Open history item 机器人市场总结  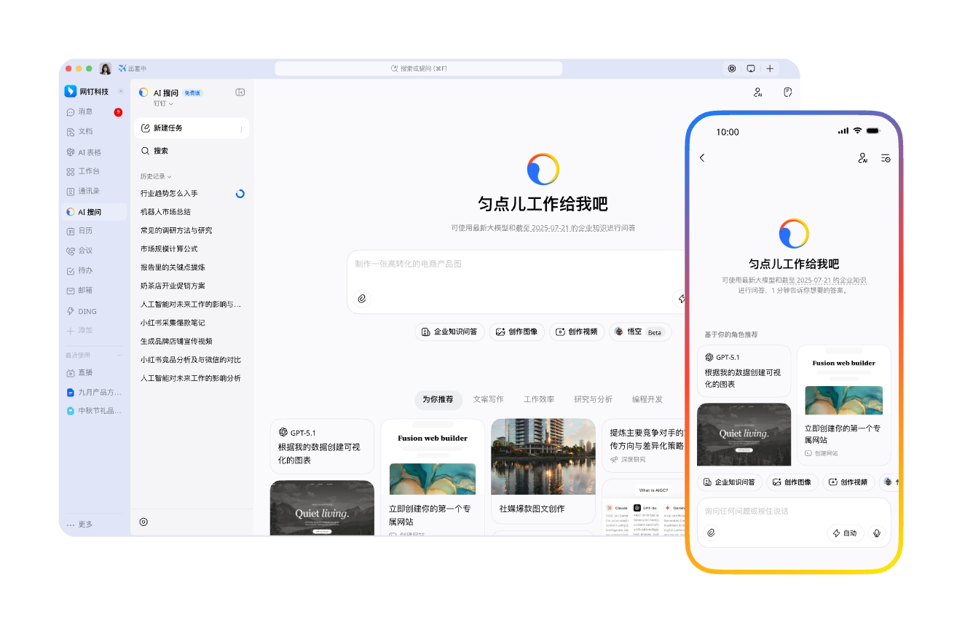[165, 212]
